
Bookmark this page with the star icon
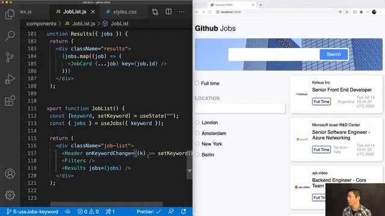pyautogui.click(x=347, y=12)
